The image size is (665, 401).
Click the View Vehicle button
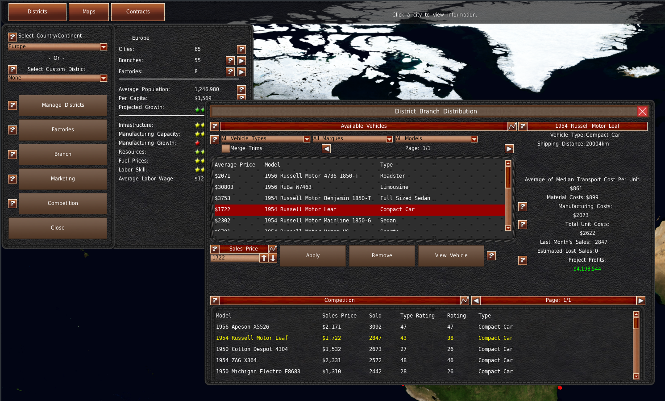[451, 256]
